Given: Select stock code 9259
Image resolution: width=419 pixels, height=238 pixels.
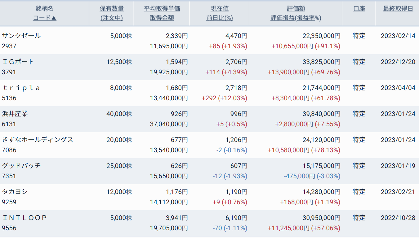Looking at the screenshot, I should 9,202.
